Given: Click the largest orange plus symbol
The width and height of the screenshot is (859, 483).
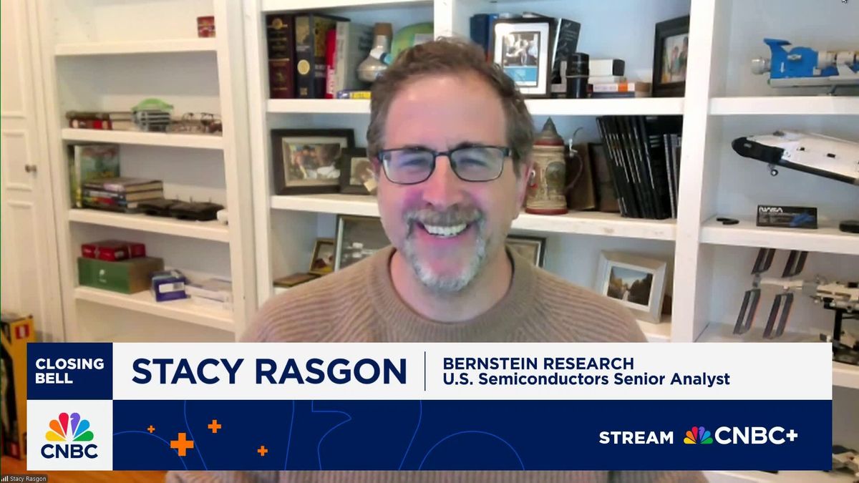Looking at the screenshot, I should coord(182,444).
